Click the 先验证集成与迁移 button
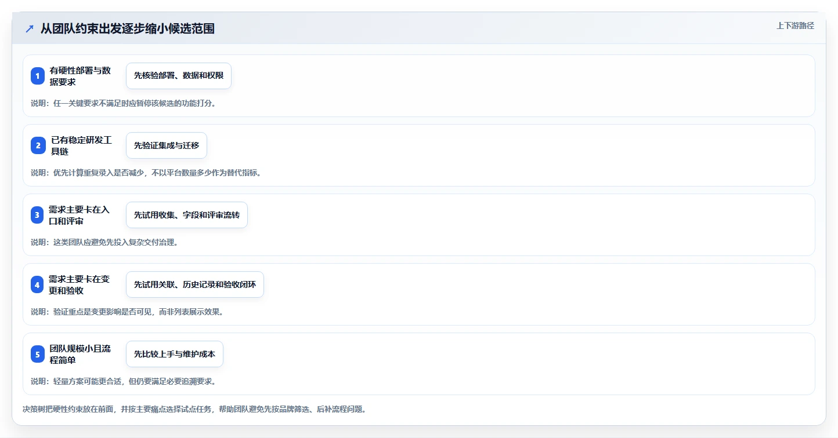Image resolution: width=838 pixels, height=438 pixels. (167, 145)
